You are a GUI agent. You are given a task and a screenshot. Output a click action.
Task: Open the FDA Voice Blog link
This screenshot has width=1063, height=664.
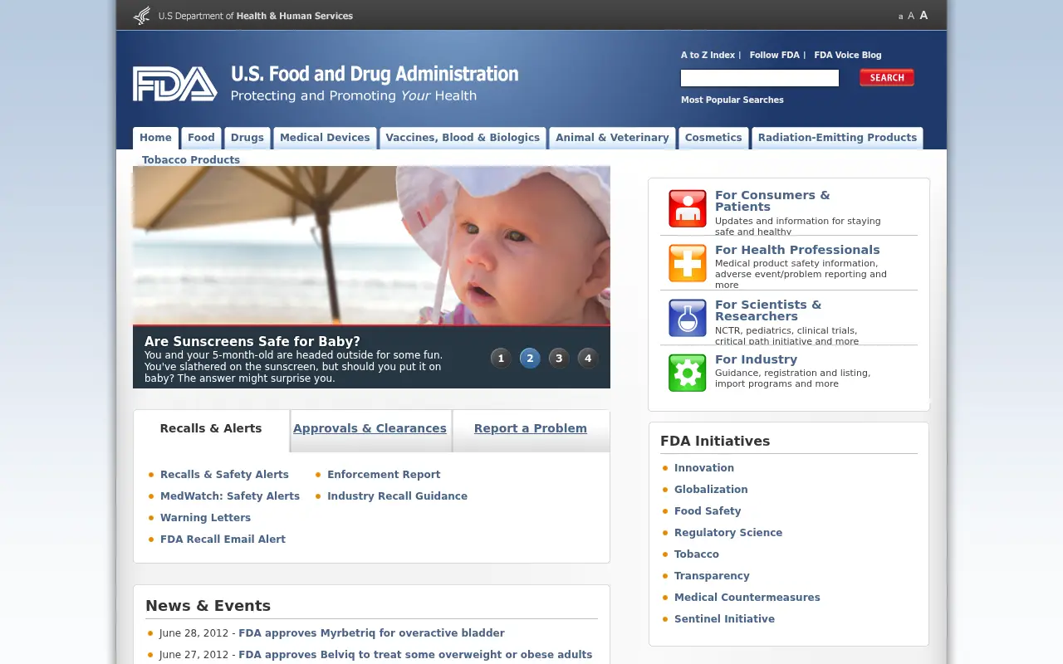(x=848, y=55)
